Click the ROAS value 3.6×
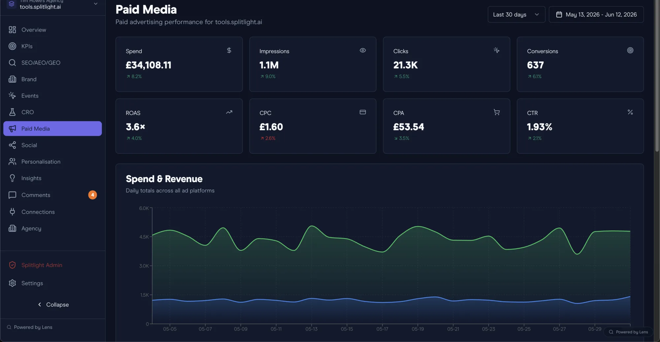660x342 pixels. click(135, 127)
